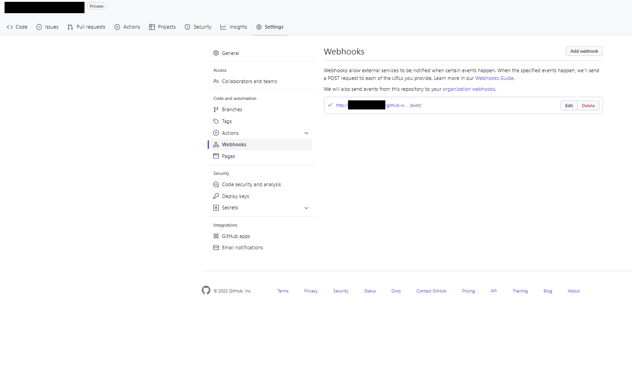This screenshot has height=371, width=632.
Task: Expand the Secrets submenu chevron
Action: tap(306, 208)
